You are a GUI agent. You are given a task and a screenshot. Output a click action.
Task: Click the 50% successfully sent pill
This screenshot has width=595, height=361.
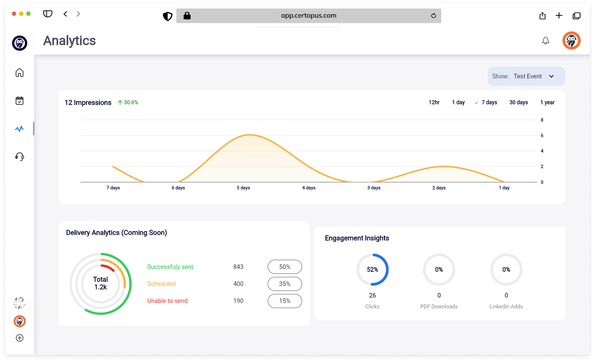284,267
